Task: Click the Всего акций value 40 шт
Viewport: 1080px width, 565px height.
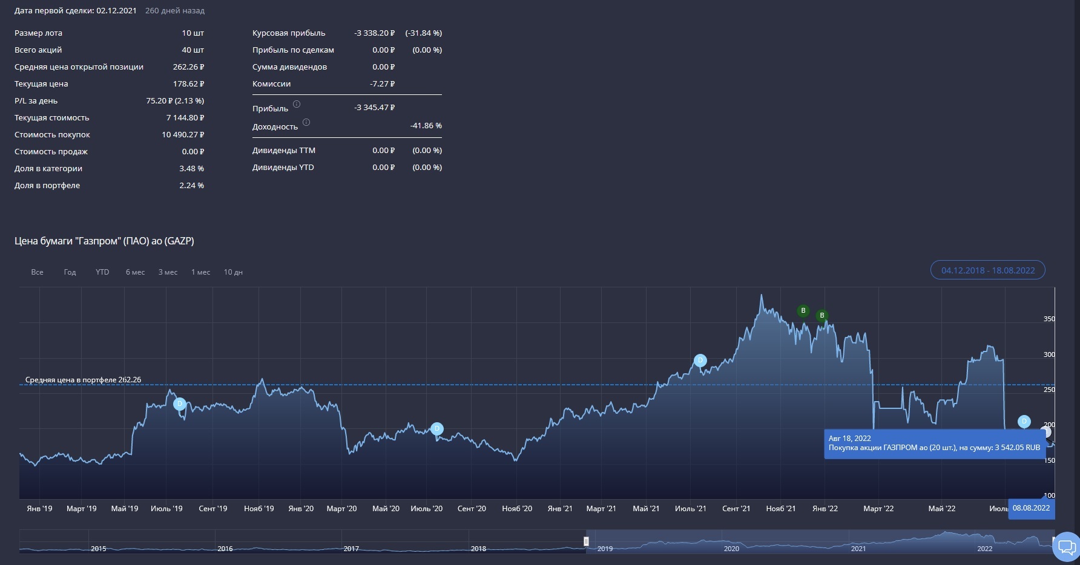Action: tap(193, 50)
